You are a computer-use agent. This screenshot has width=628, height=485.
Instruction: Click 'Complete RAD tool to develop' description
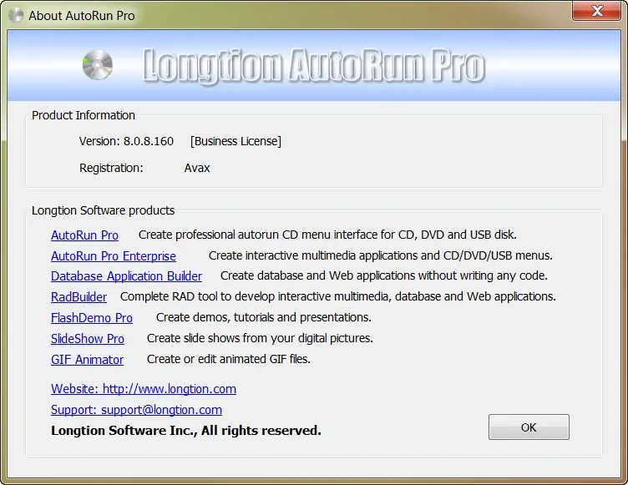point(337,296)
